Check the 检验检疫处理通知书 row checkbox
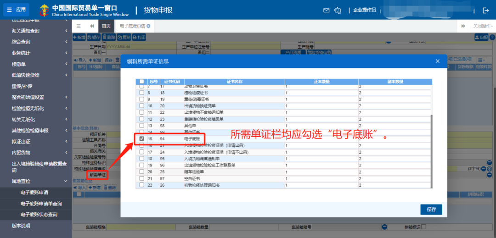Image resolution: width=496 pixels, height=238 pixels. (141, 185)
